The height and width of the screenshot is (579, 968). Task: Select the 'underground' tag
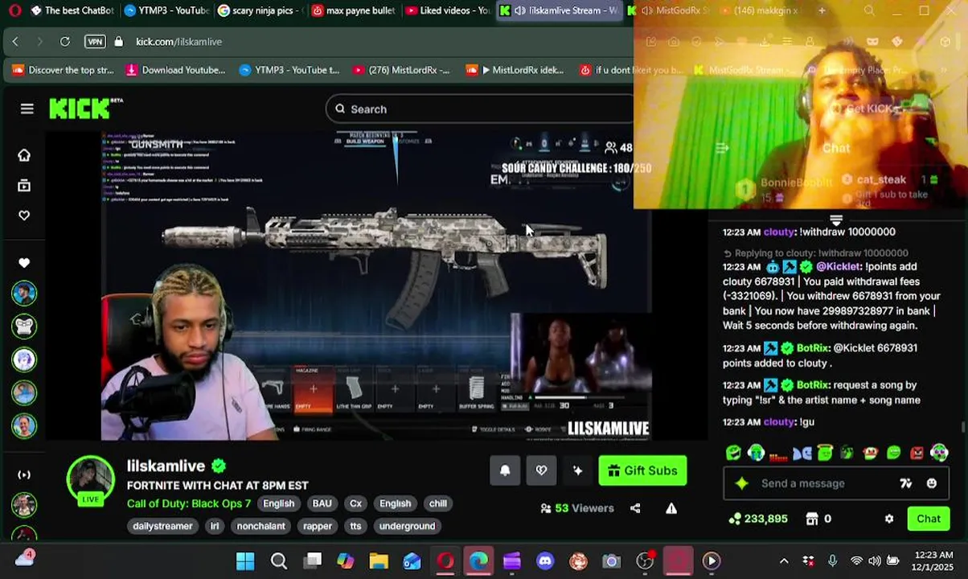[x=407, y=526]
